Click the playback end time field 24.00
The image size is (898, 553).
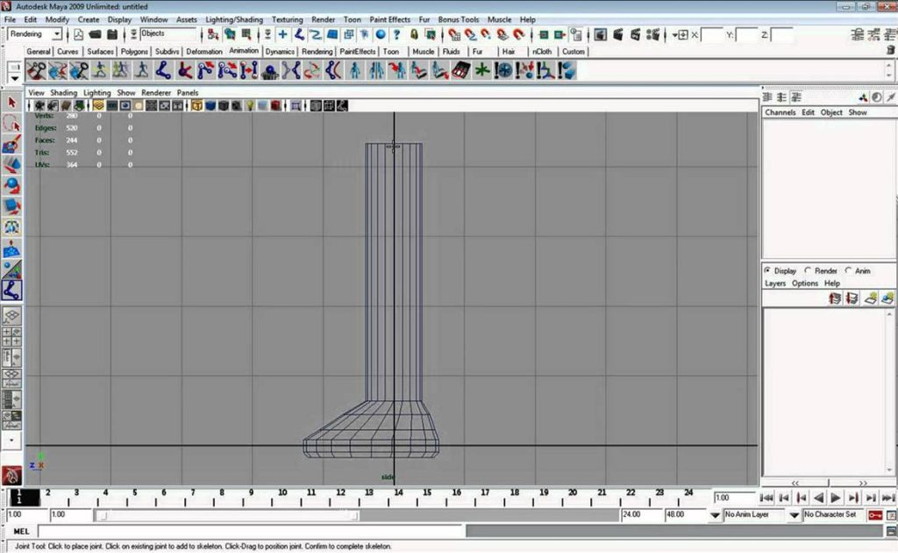640,514
